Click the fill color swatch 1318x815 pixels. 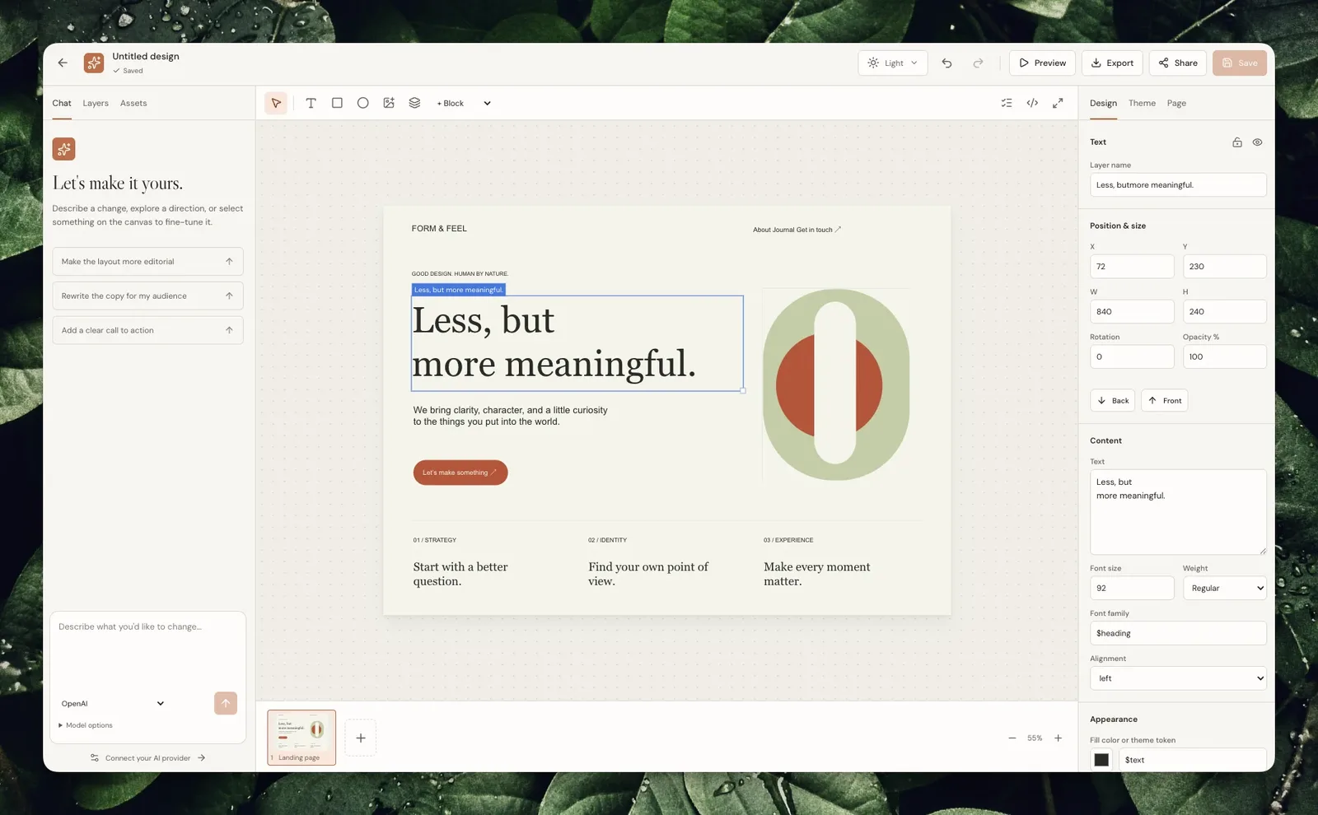[x=1101, y=760]
